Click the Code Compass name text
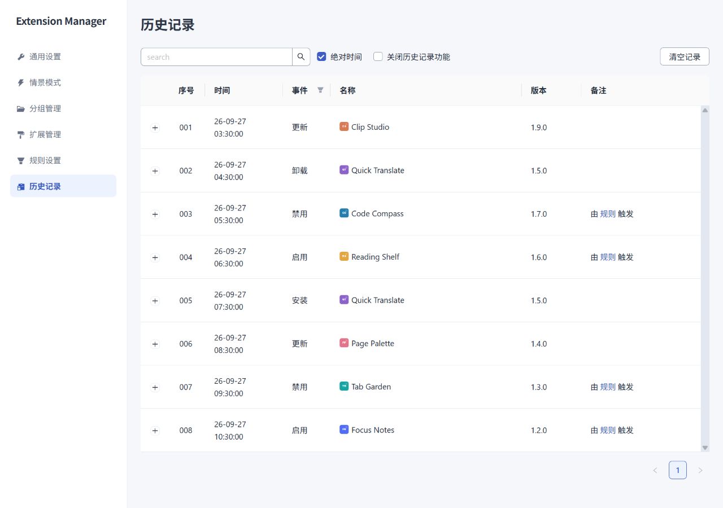Screen dimensions: 723x508 click(x=377, y=213)
